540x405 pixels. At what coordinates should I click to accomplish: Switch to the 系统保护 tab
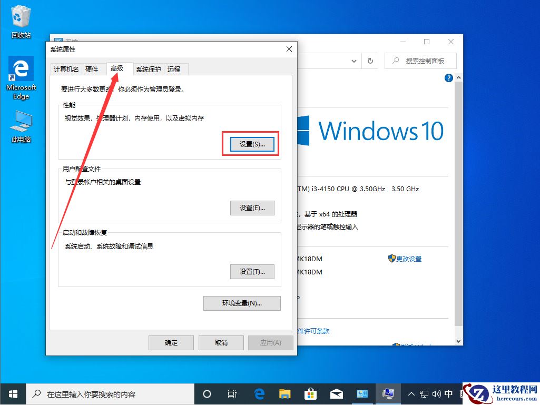(x=148, y=68)
